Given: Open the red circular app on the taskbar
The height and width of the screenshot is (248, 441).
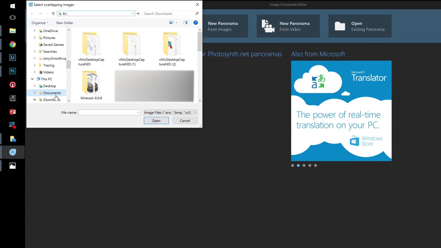Looking at the screenshot, I should point(12,85).
